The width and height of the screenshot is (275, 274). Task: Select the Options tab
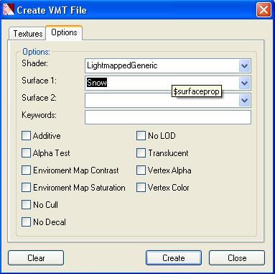tap(64, 32)
